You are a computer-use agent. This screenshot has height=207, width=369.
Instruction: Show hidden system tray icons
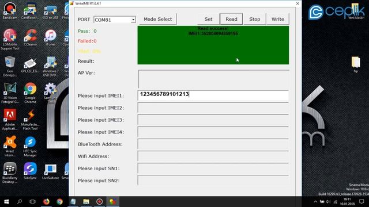315,202
